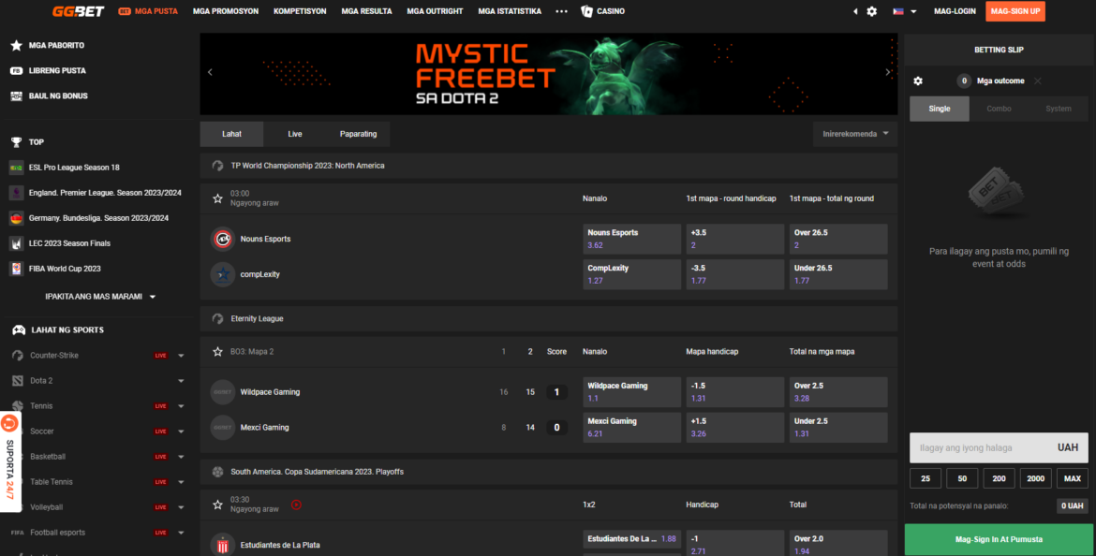Toggle Nouns Esports 3.62 winner odds

(x=632, y=239)
